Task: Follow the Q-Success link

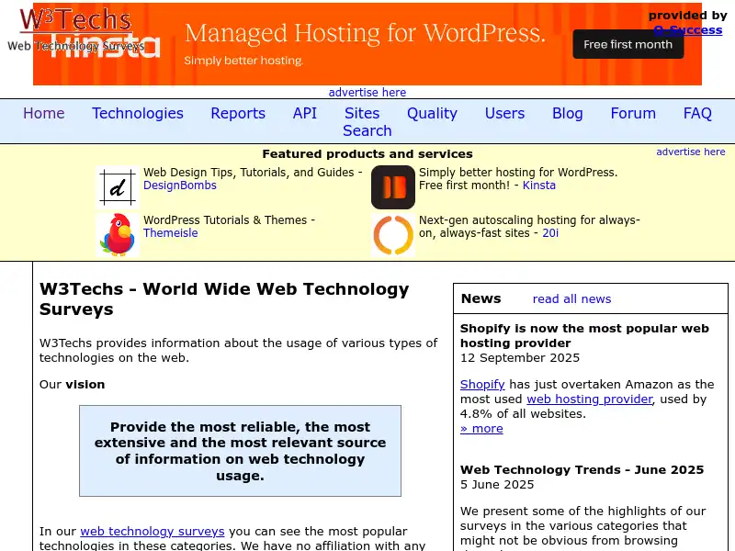Action: (687, 29)
